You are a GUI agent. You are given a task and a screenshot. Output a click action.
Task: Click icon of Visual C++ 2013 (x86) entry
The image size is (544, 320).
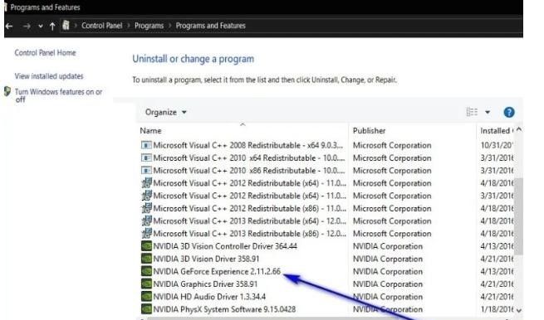coord(146,233)
